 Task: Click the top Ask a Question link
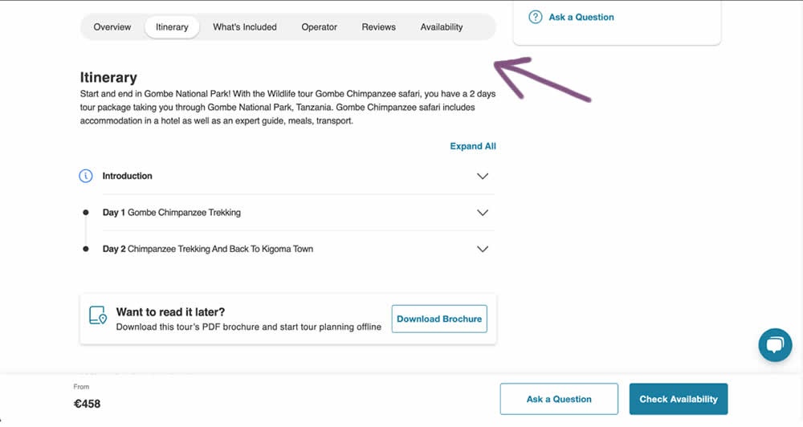pyautogui.click(x=581, y=17)
